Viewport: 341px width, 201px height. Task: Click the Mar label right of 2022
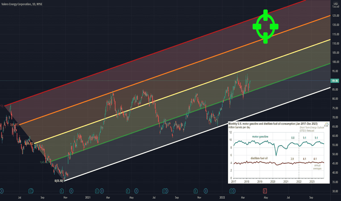[x=243, y=197]
